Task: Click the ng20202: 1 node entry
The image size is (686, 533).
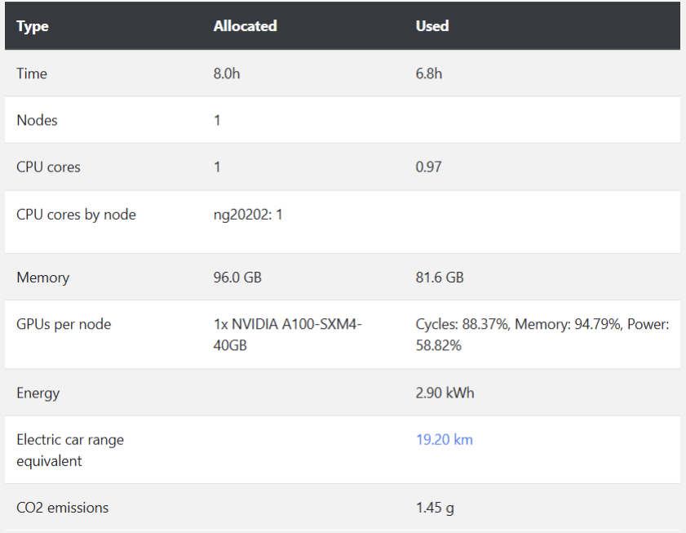Action: click(248, 215)
